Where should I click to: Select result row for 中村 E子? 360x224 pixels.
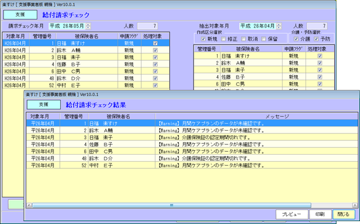point(192,165)
